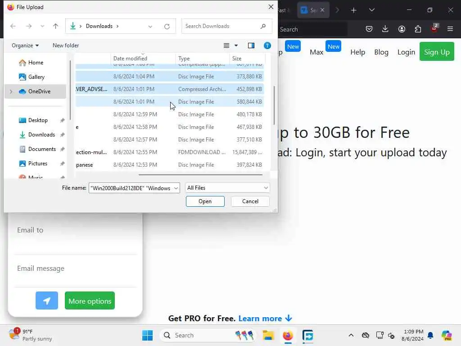The image size is (461, 346).
Task: Select the FDMDOWNLOAD file row
Action: click(170, 152)
